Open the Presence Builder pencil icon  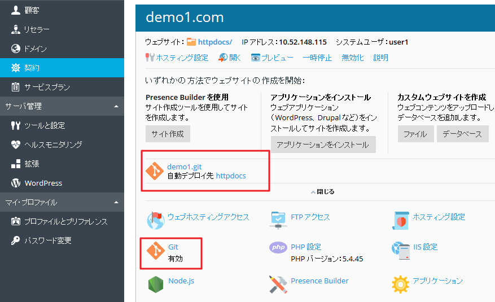tap(278, 284)
